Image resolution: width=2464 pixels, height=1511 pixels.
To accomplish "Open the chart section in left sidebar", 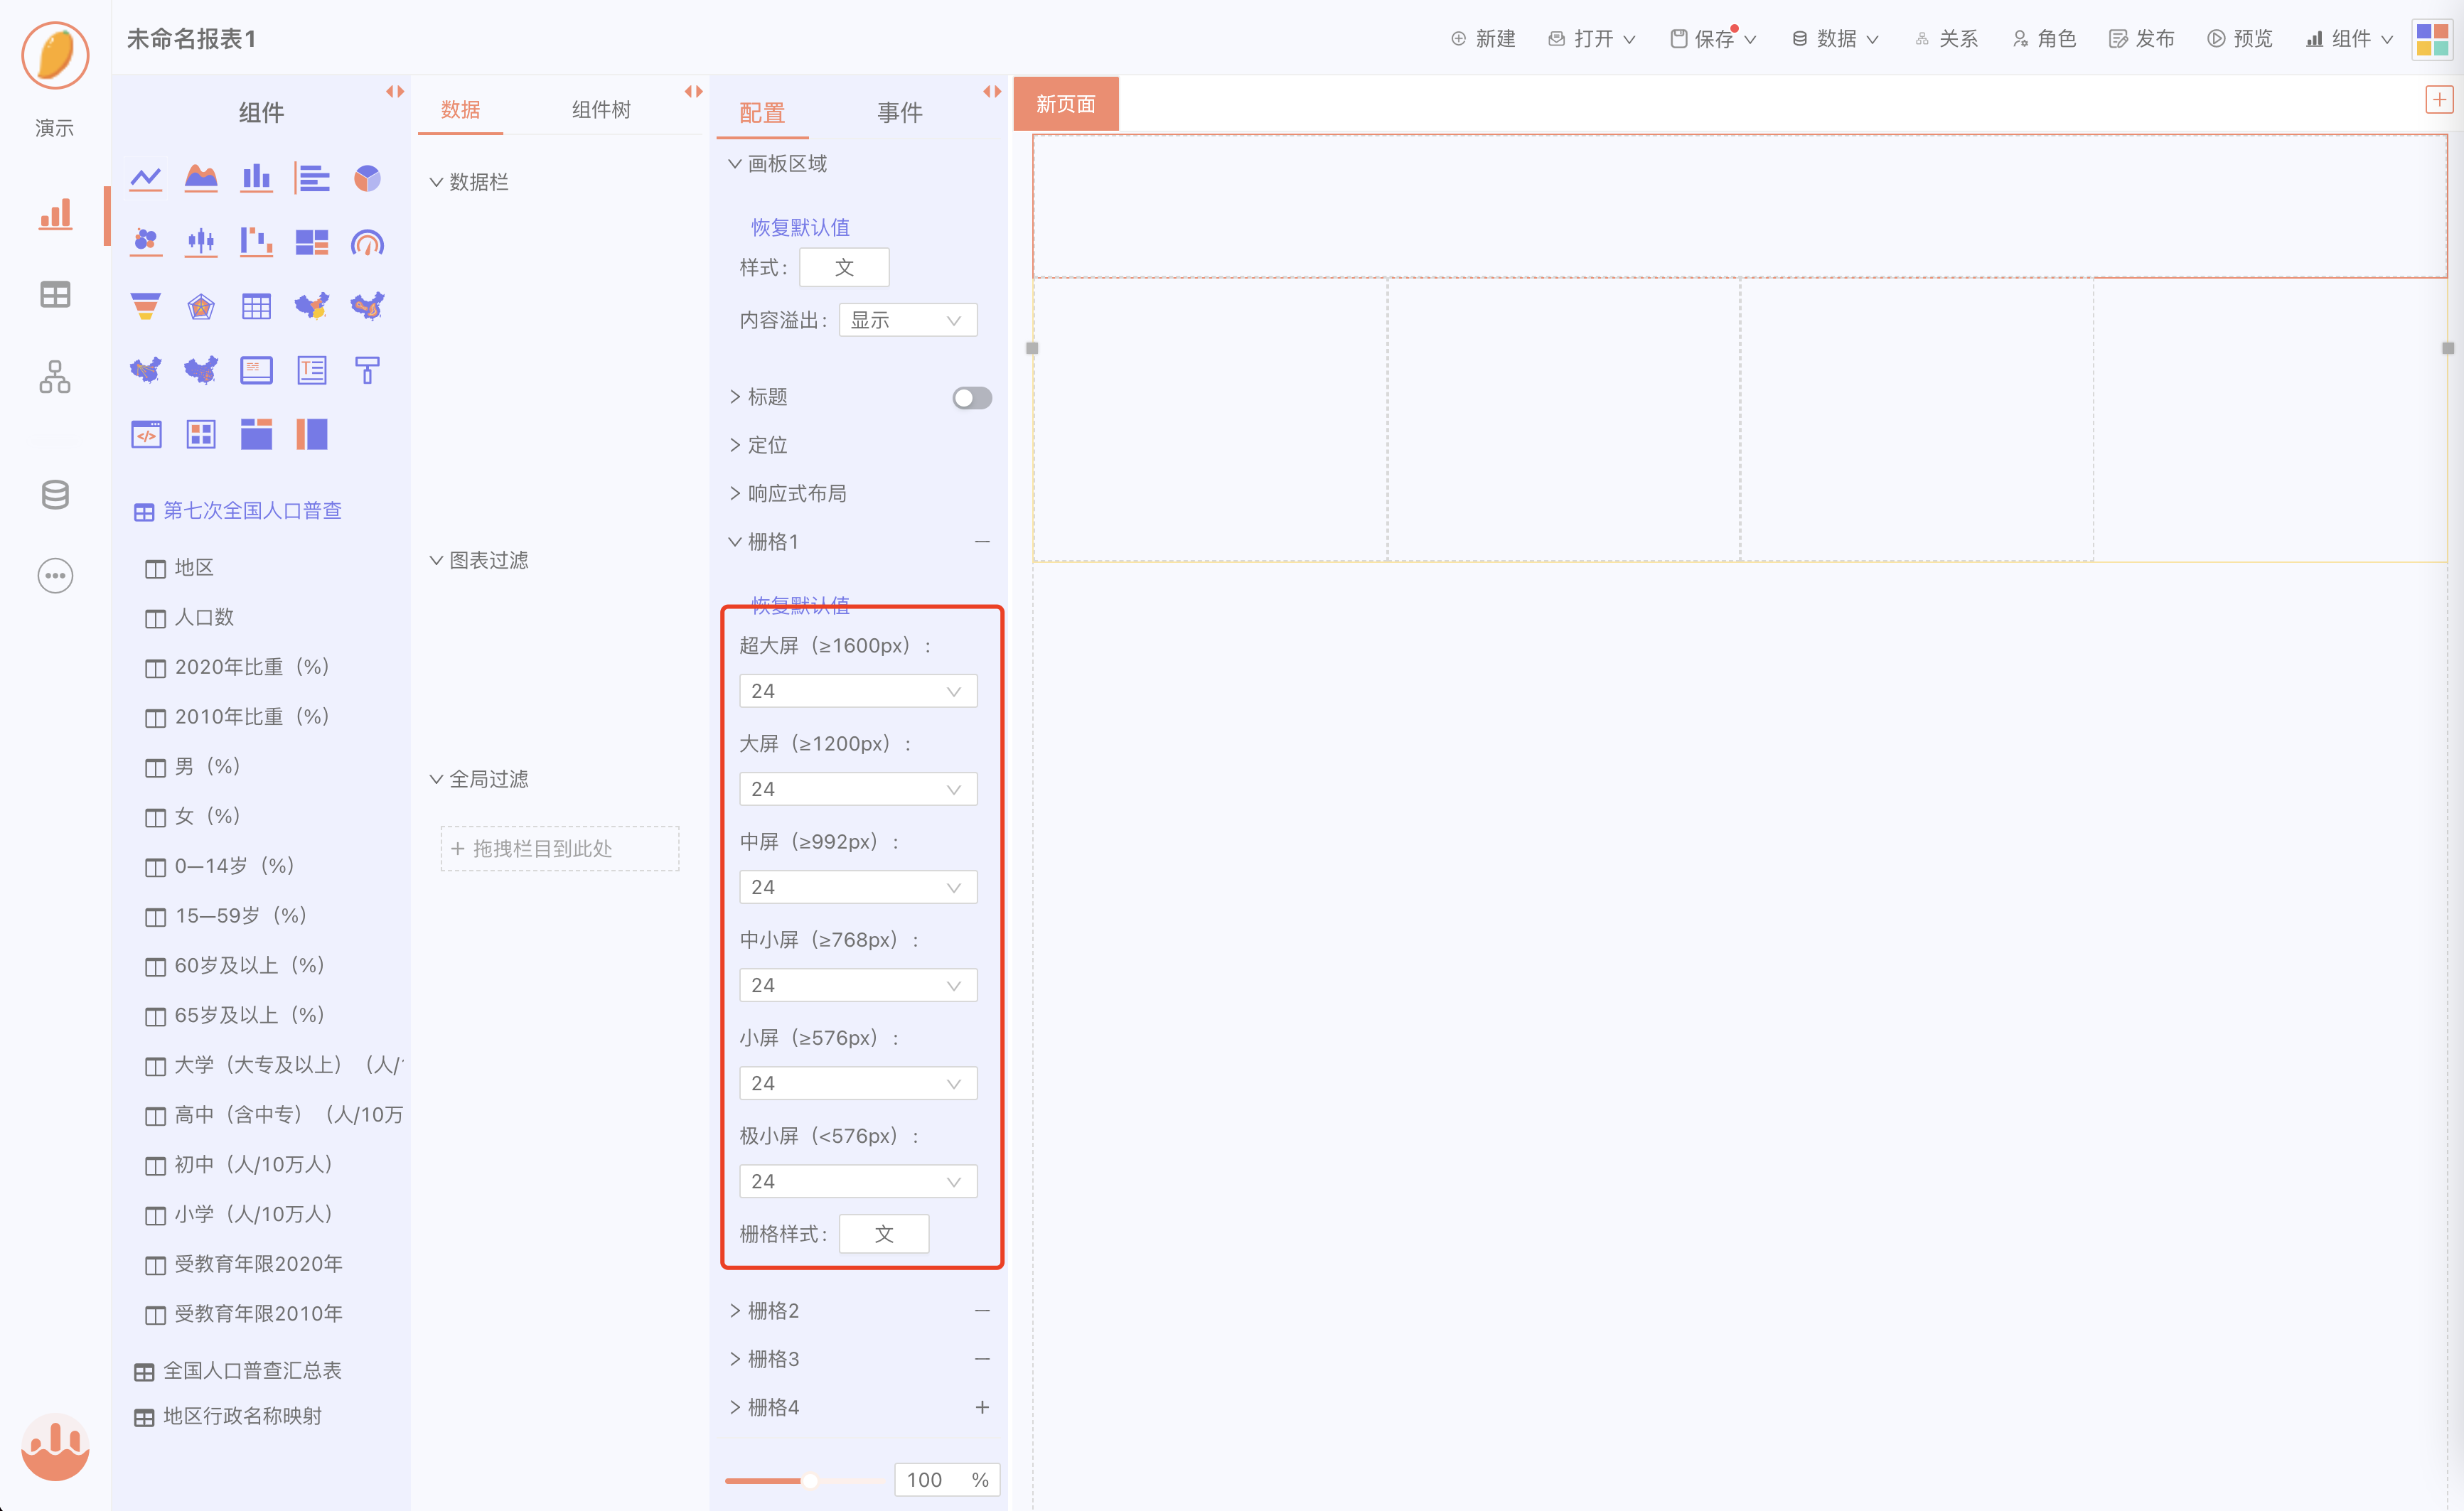I will pyautogui.click(x=55, y=214).
